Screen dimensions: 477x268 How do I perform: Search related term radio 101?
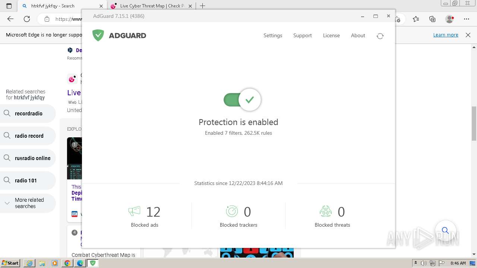pos(28,181)
